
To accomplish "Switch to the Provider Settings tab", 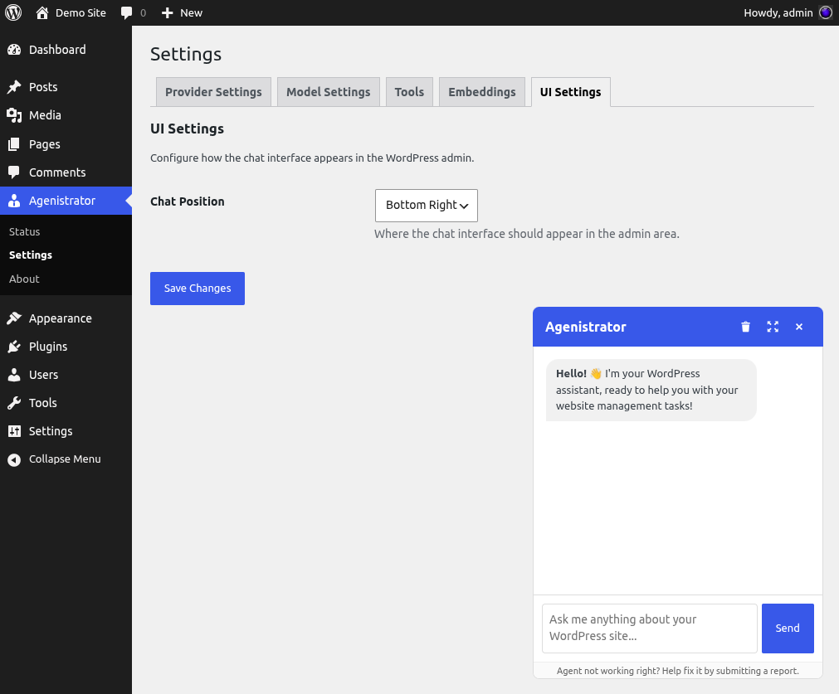I will click(213, 91).
